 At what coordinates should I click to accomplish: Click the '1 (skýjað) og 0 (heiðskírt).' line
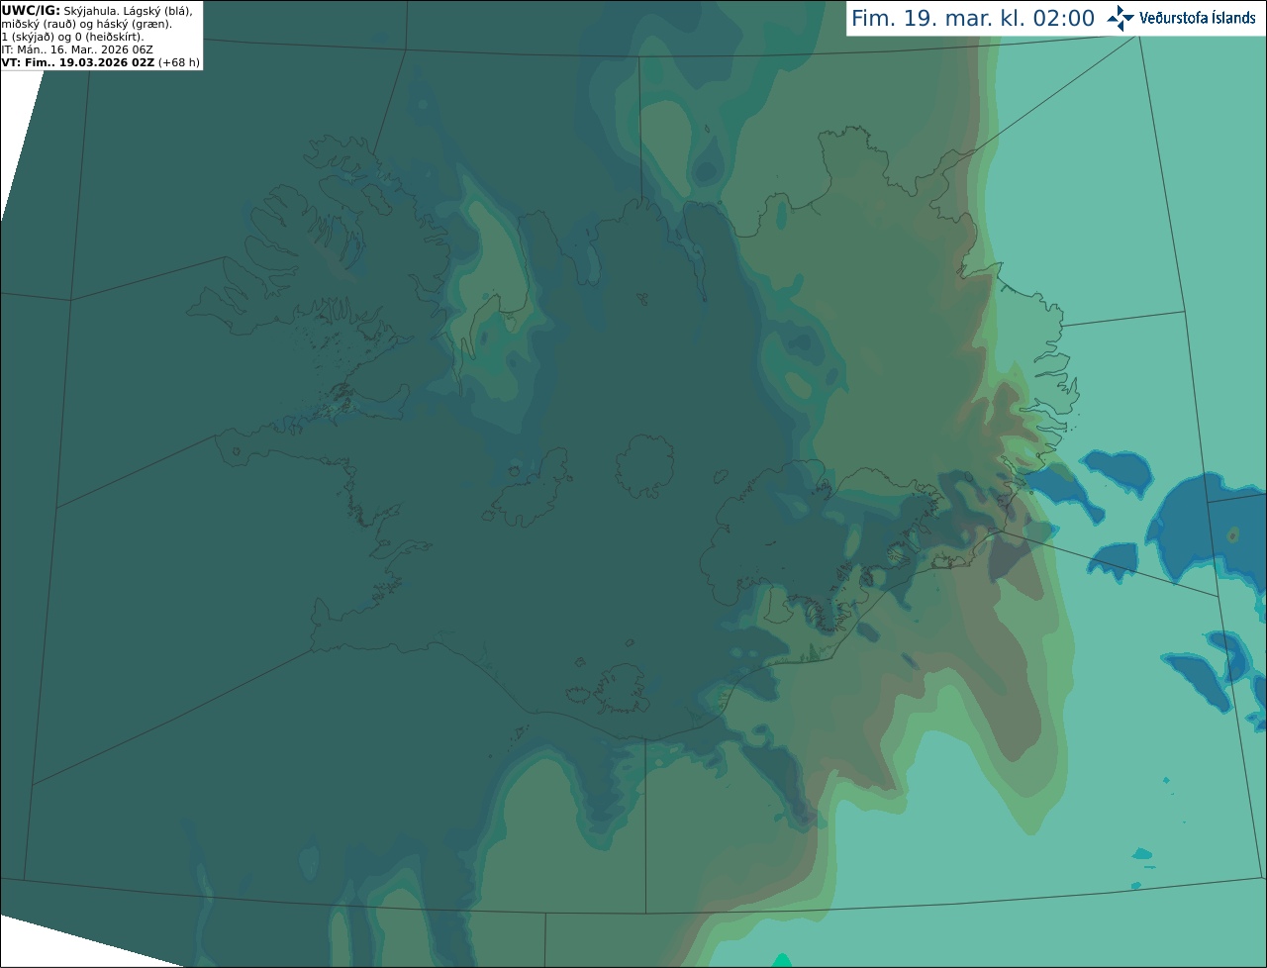72,37
